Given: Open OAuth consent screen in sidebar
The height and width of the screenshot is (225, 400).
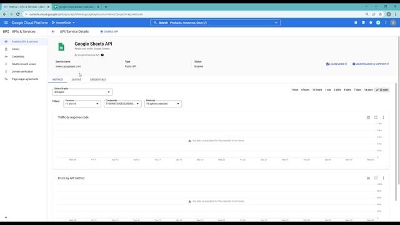Looking at the screenshot, I should pyautogui.click(x=24, y=64).
